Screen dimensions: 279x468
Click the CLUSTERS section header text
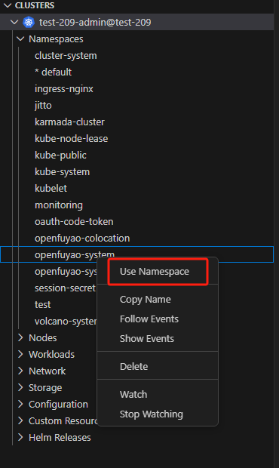pos(35,5)
